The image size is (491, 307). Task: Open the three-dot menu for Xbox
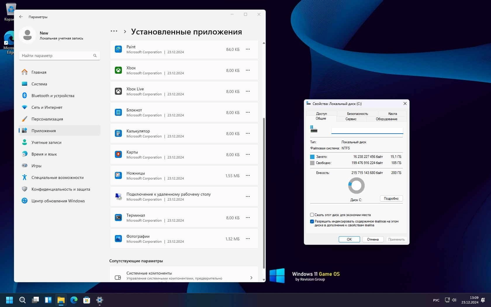(x=248, y=70)
